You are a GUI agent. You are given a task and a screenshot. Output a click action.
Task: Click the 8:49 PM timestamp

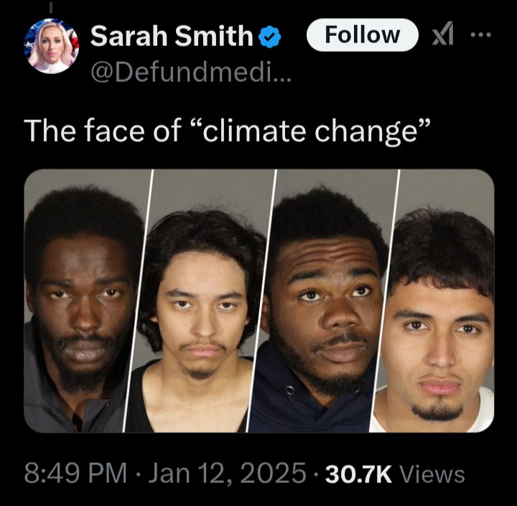[x=75, y=474]
